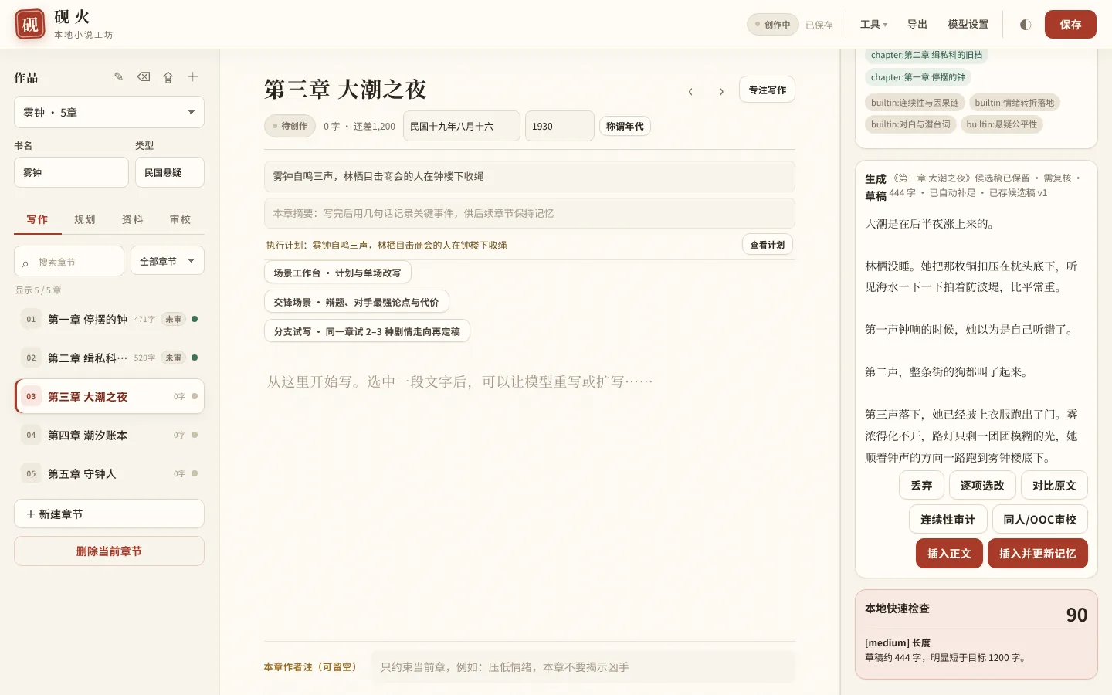Open 模型设置
Viewport: 1112px width, 695px height.
(x=968, y=25)
